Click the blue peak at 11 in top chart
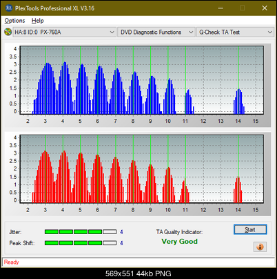Viewport: 277px width, 279px height. 189,102
